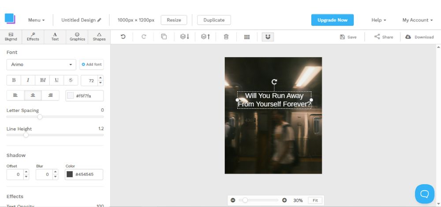This screenshot has height=207, width=441.
Task: Click the Duplicate button
Action: coord(214,20)
